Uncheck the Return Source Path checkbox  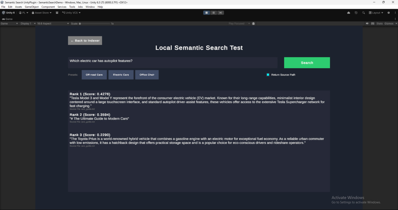click(268, 75)
